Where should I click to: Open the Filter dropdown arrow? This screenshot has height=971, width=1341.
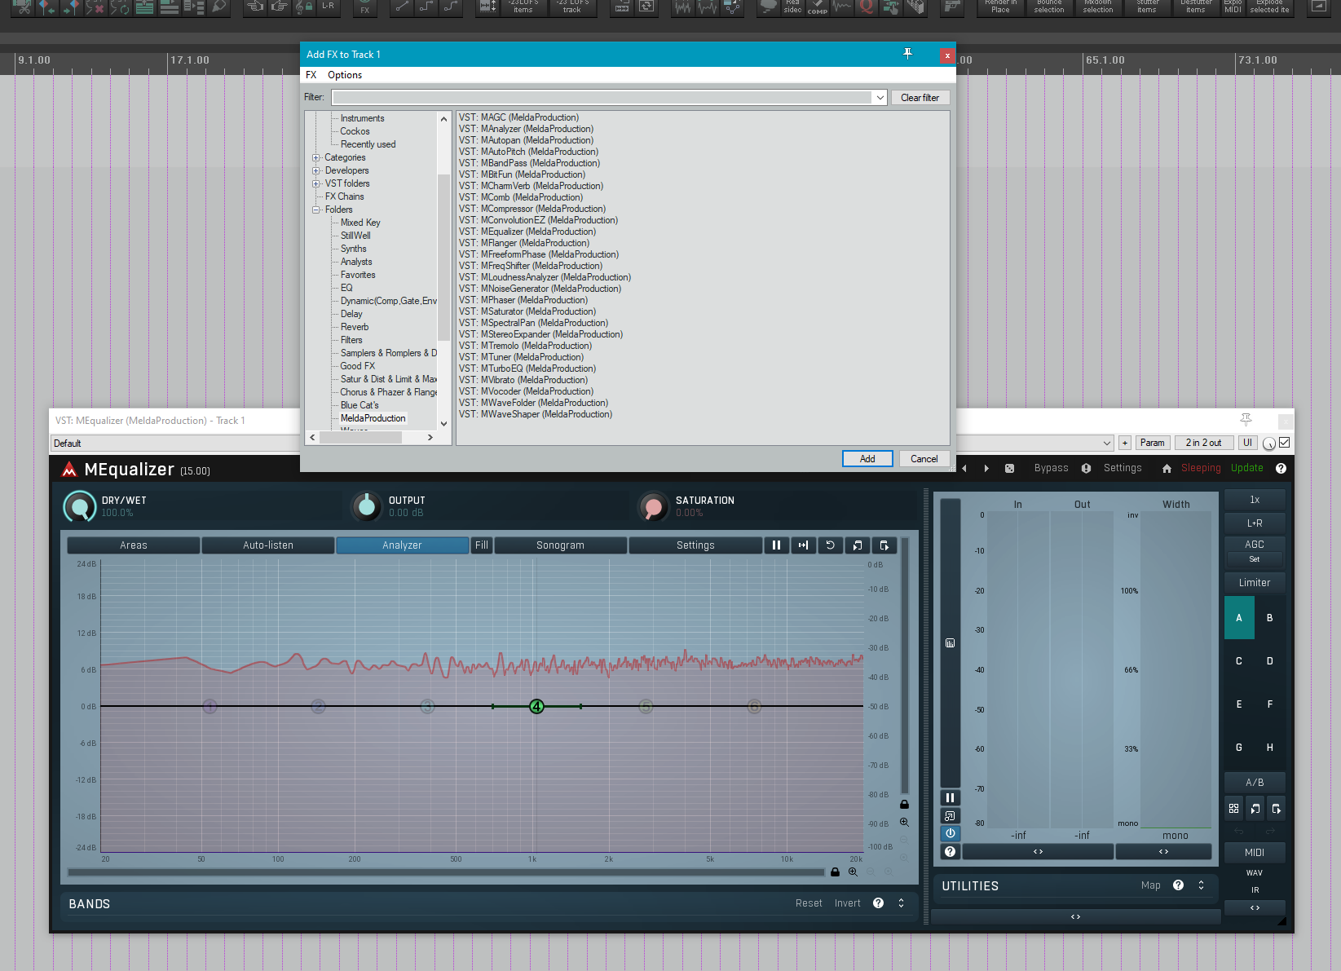pyautogui.click(x=880, y=98)
